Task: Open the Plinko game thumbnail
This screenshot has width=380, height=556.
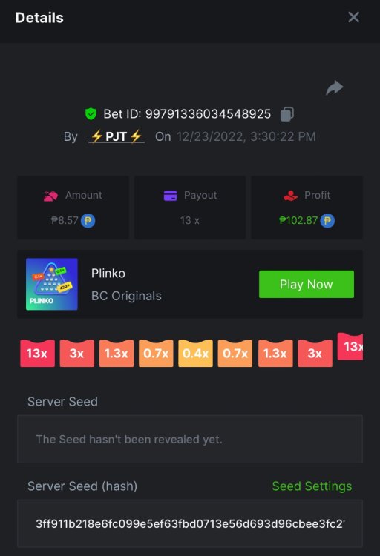Action: (52, 284)
